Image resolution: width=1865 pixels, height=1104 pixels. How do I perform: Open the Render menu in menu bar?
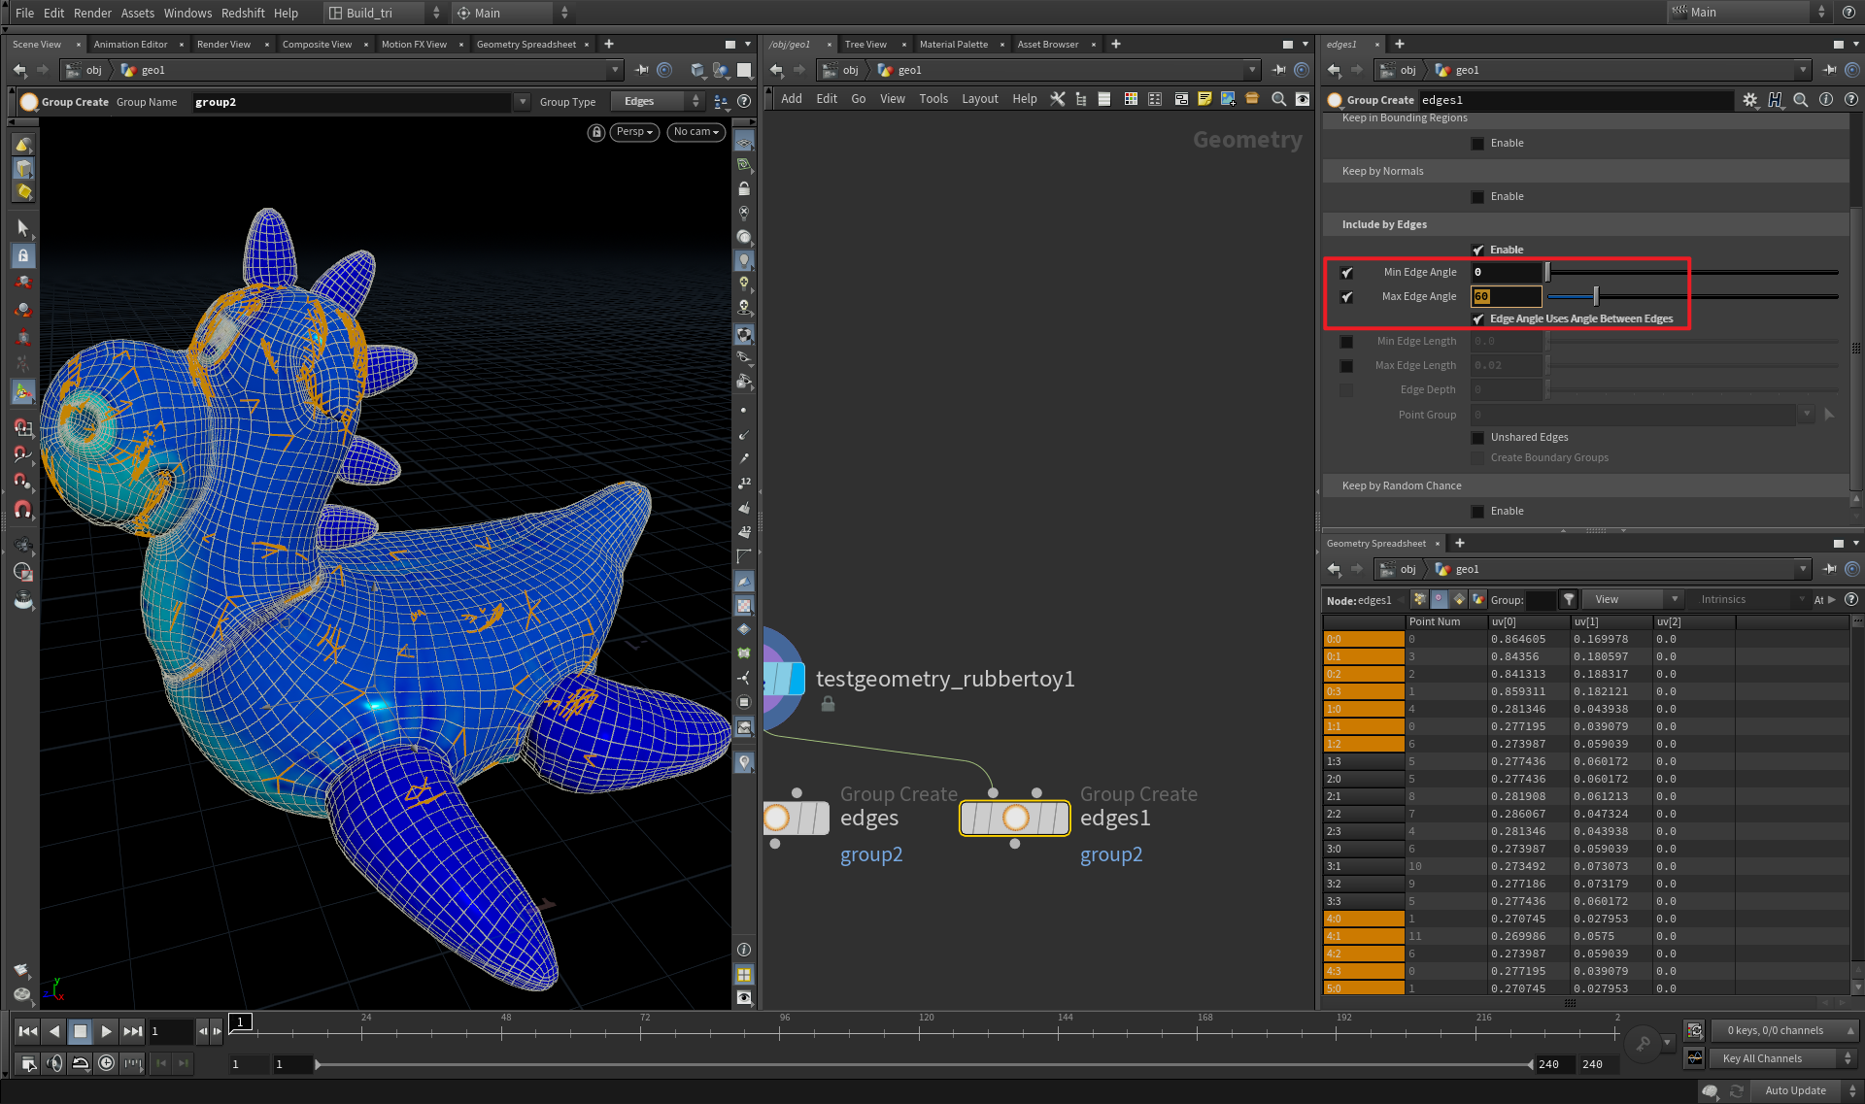(x=92, y=13)
